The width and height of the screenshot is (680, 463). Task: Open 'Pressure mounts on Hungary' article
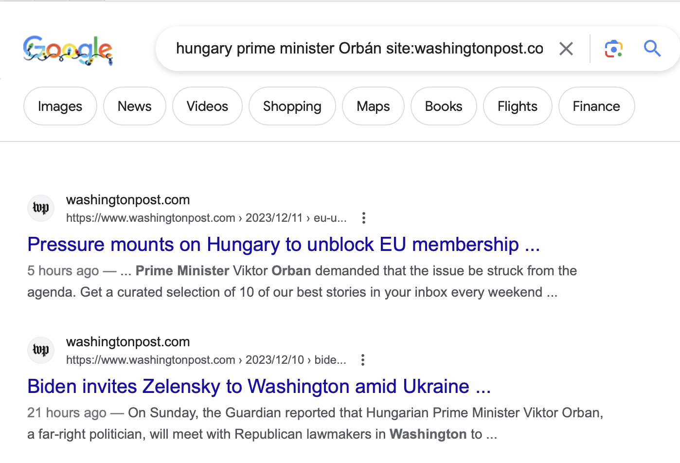pyautogui.click(x=284, y=244)
